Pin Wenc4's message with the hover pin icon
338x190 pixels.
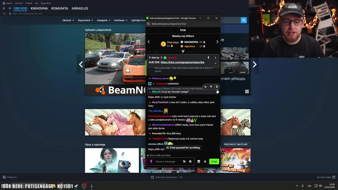pos(211,87)
